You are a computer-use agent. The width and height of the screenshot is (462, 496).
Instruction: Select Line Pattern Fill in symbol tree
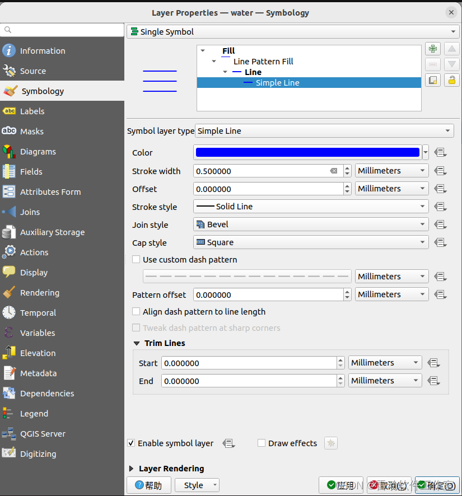(x=263, y=62)
